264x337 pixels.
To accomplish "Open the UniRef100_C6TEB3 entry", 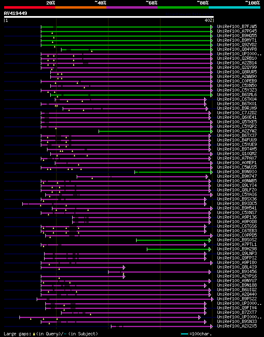I will point(237,231).
